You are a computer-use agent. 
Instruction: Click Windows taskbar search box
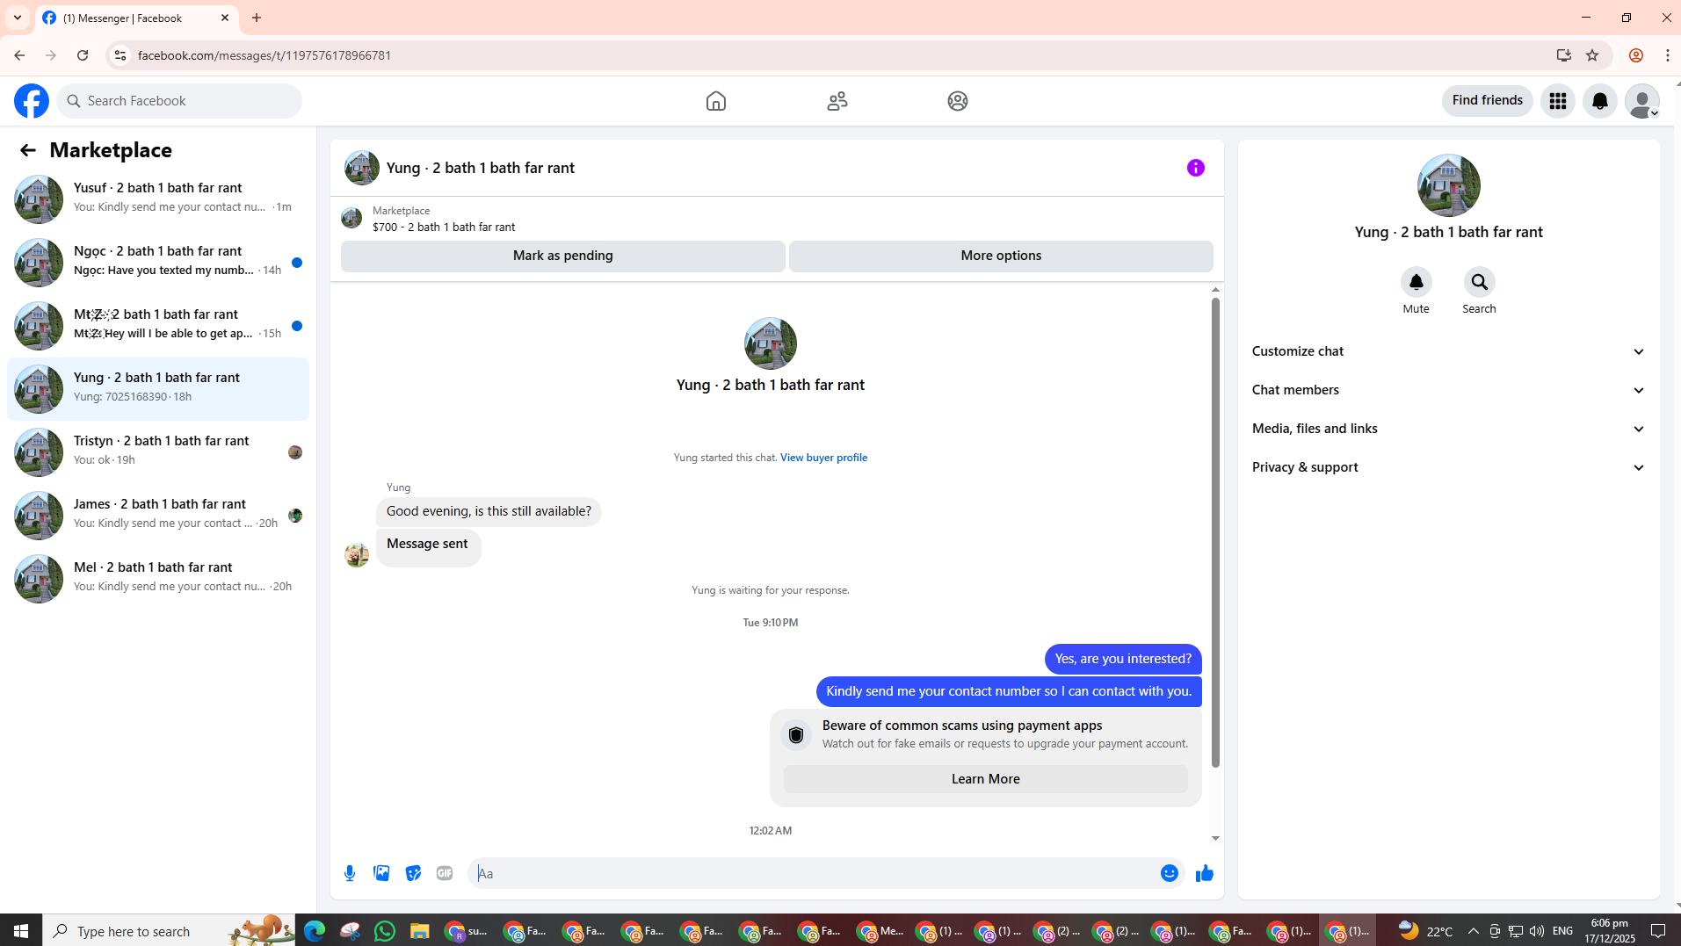click(x=169, y=931)
